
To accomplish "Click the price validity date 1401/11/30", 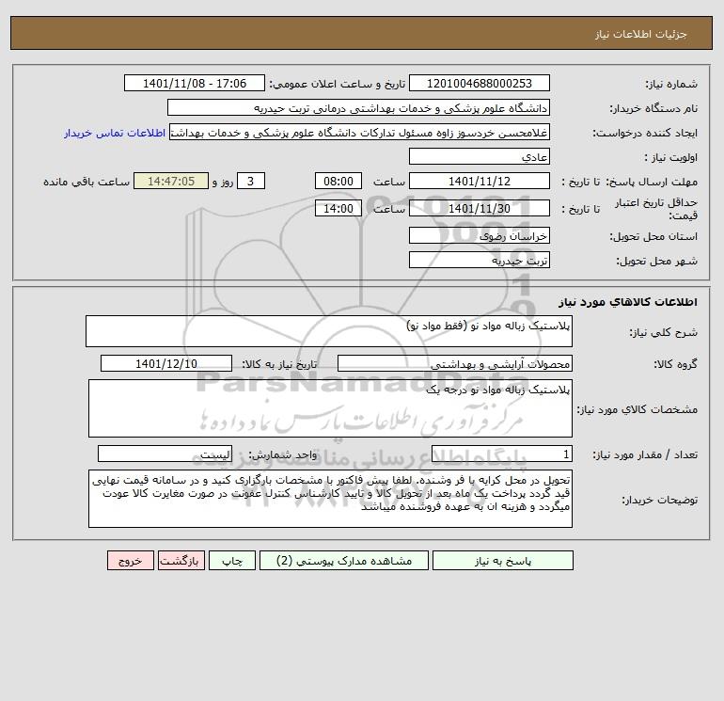I will point(480,208).
